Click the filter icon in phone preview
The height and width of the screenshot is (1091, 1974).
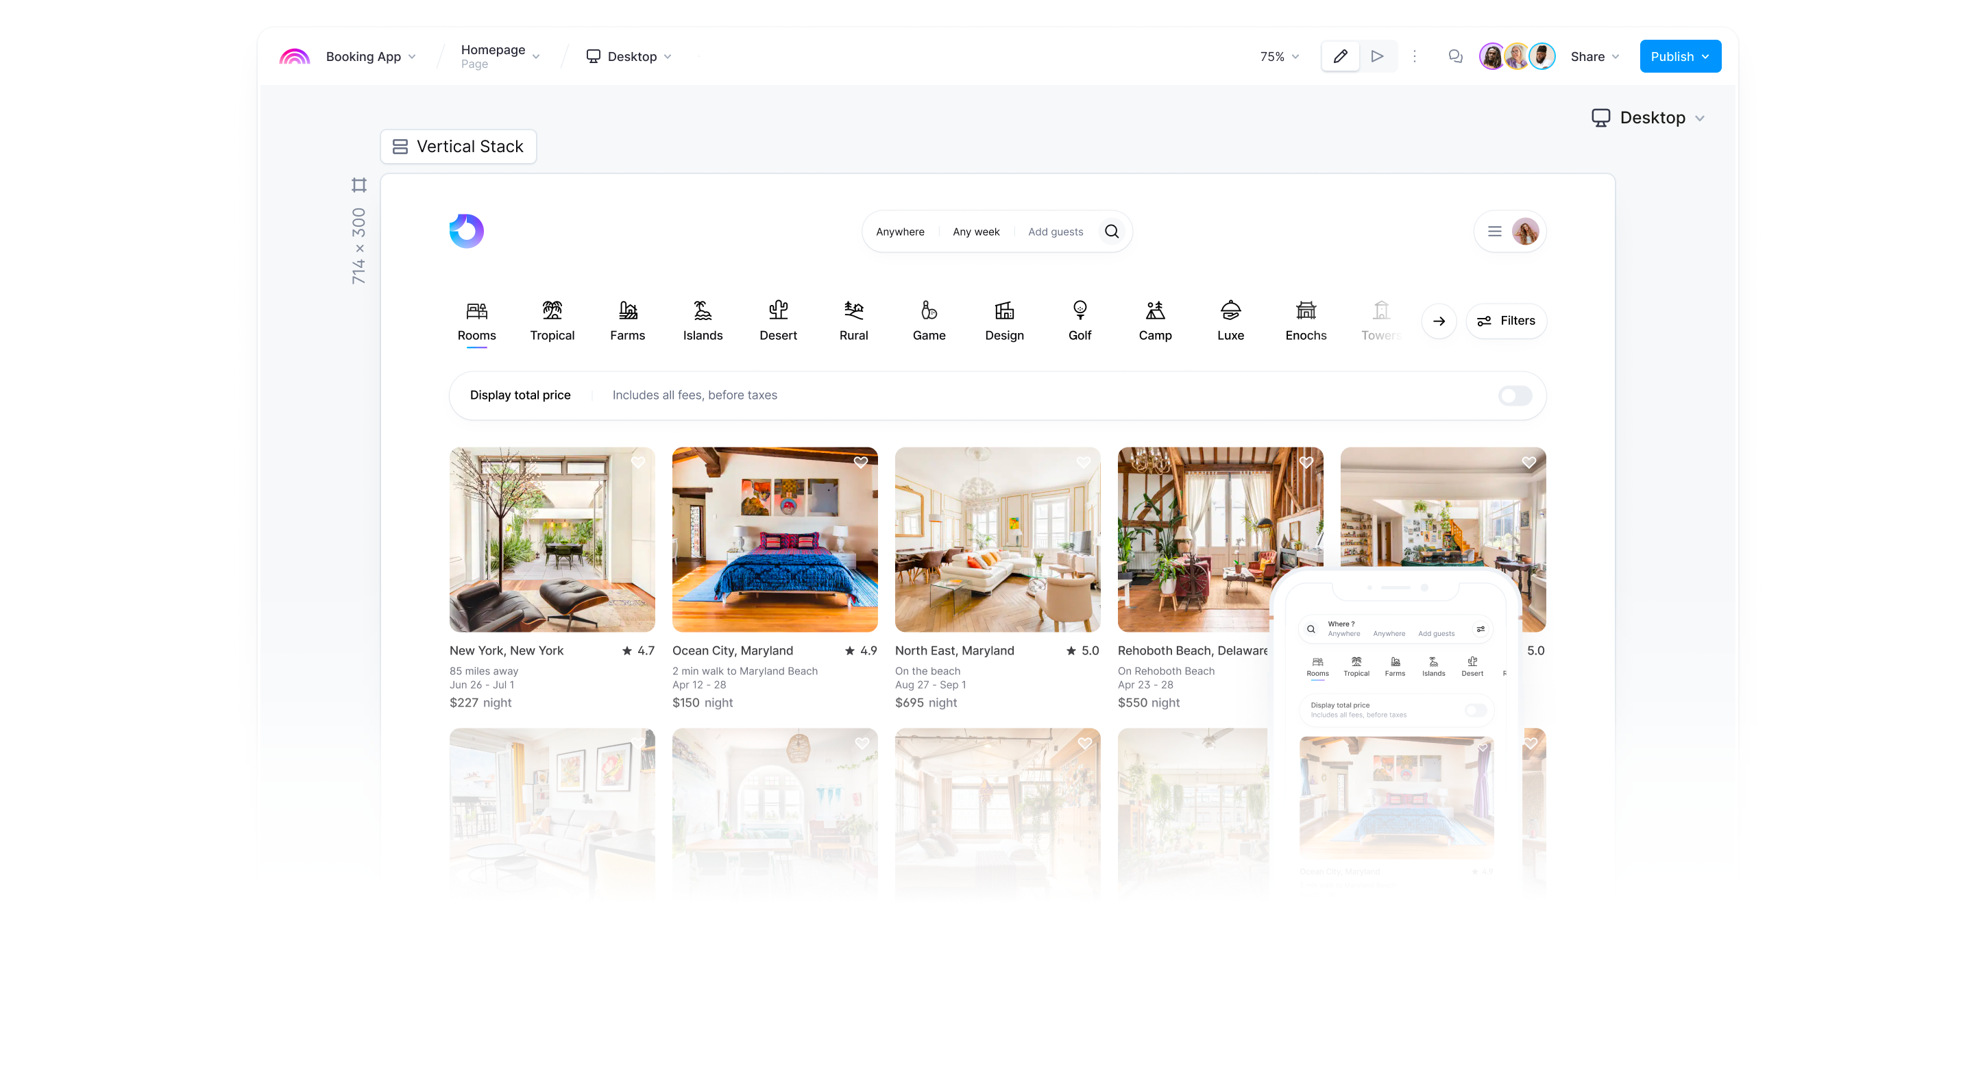(x=1480, y=629)
